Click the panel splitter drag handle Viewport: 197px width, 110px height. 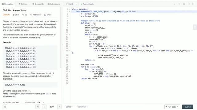point(62,48)
